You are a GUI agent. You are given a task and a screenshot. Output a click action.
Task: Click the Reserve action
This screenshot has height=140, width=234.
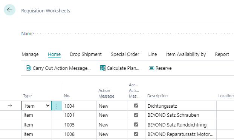[x=160, y=68]
